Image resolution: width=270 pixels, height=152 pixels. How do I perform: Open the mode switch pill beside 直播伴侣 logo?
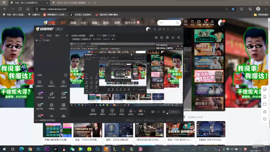pos(59,29)
